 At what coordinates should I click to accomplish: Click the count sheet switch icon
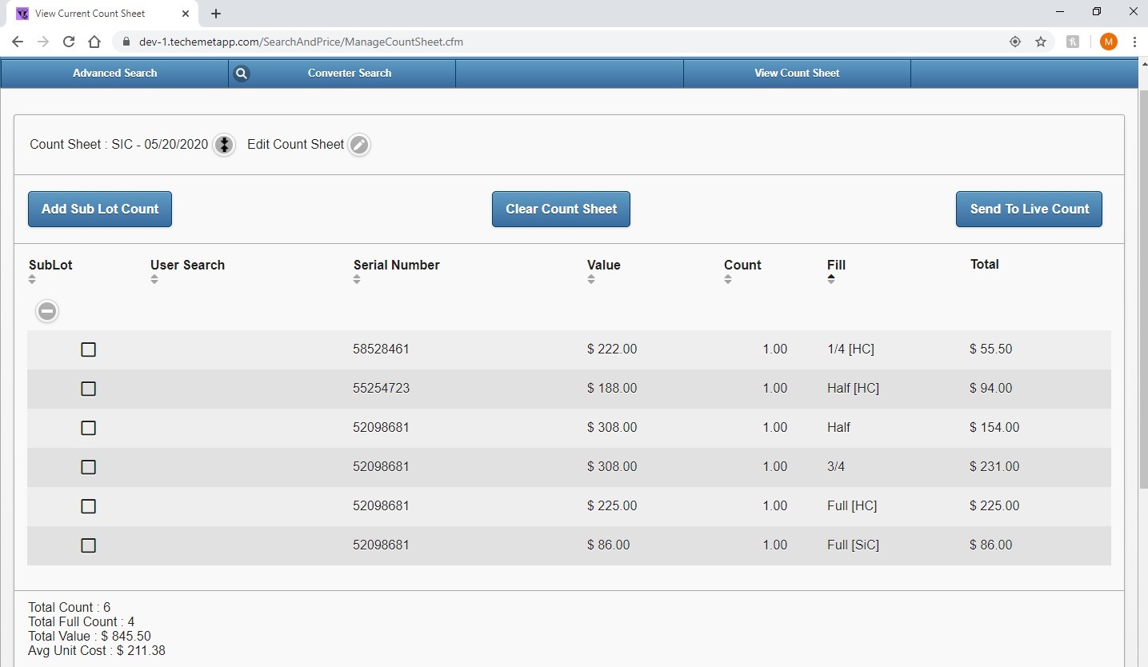tap(225, 145)
